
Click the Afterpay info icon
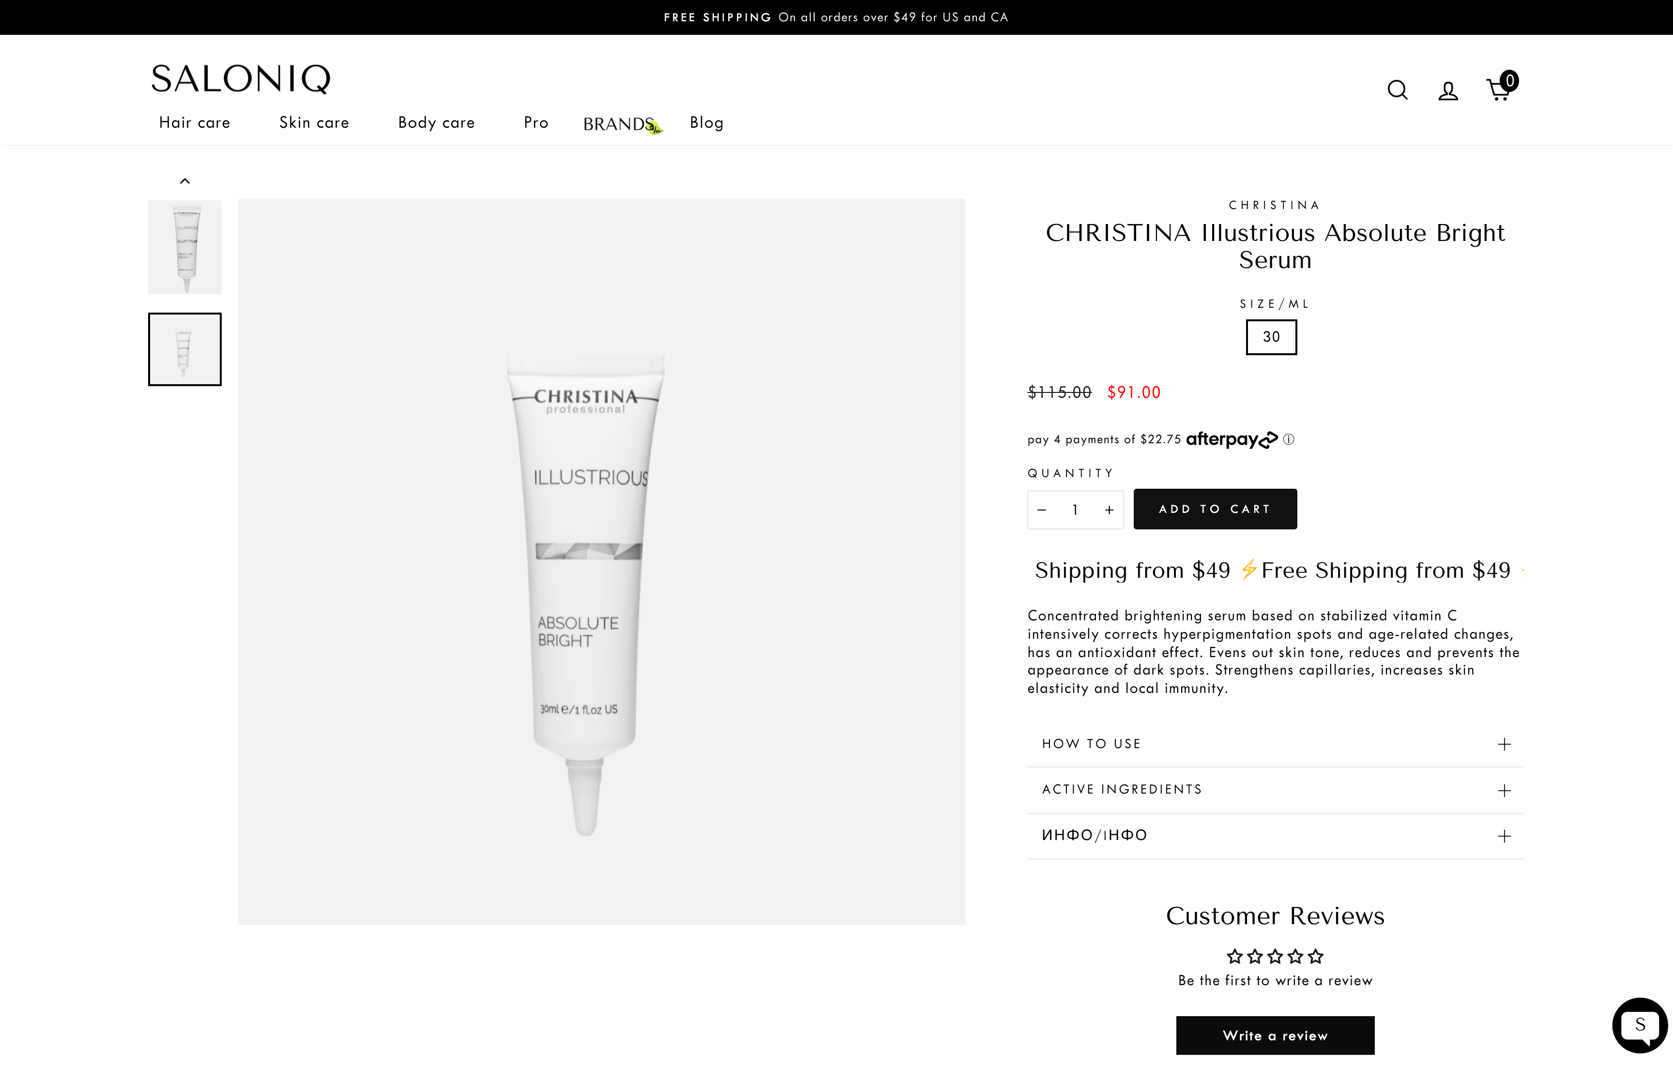click(1289, 439)
